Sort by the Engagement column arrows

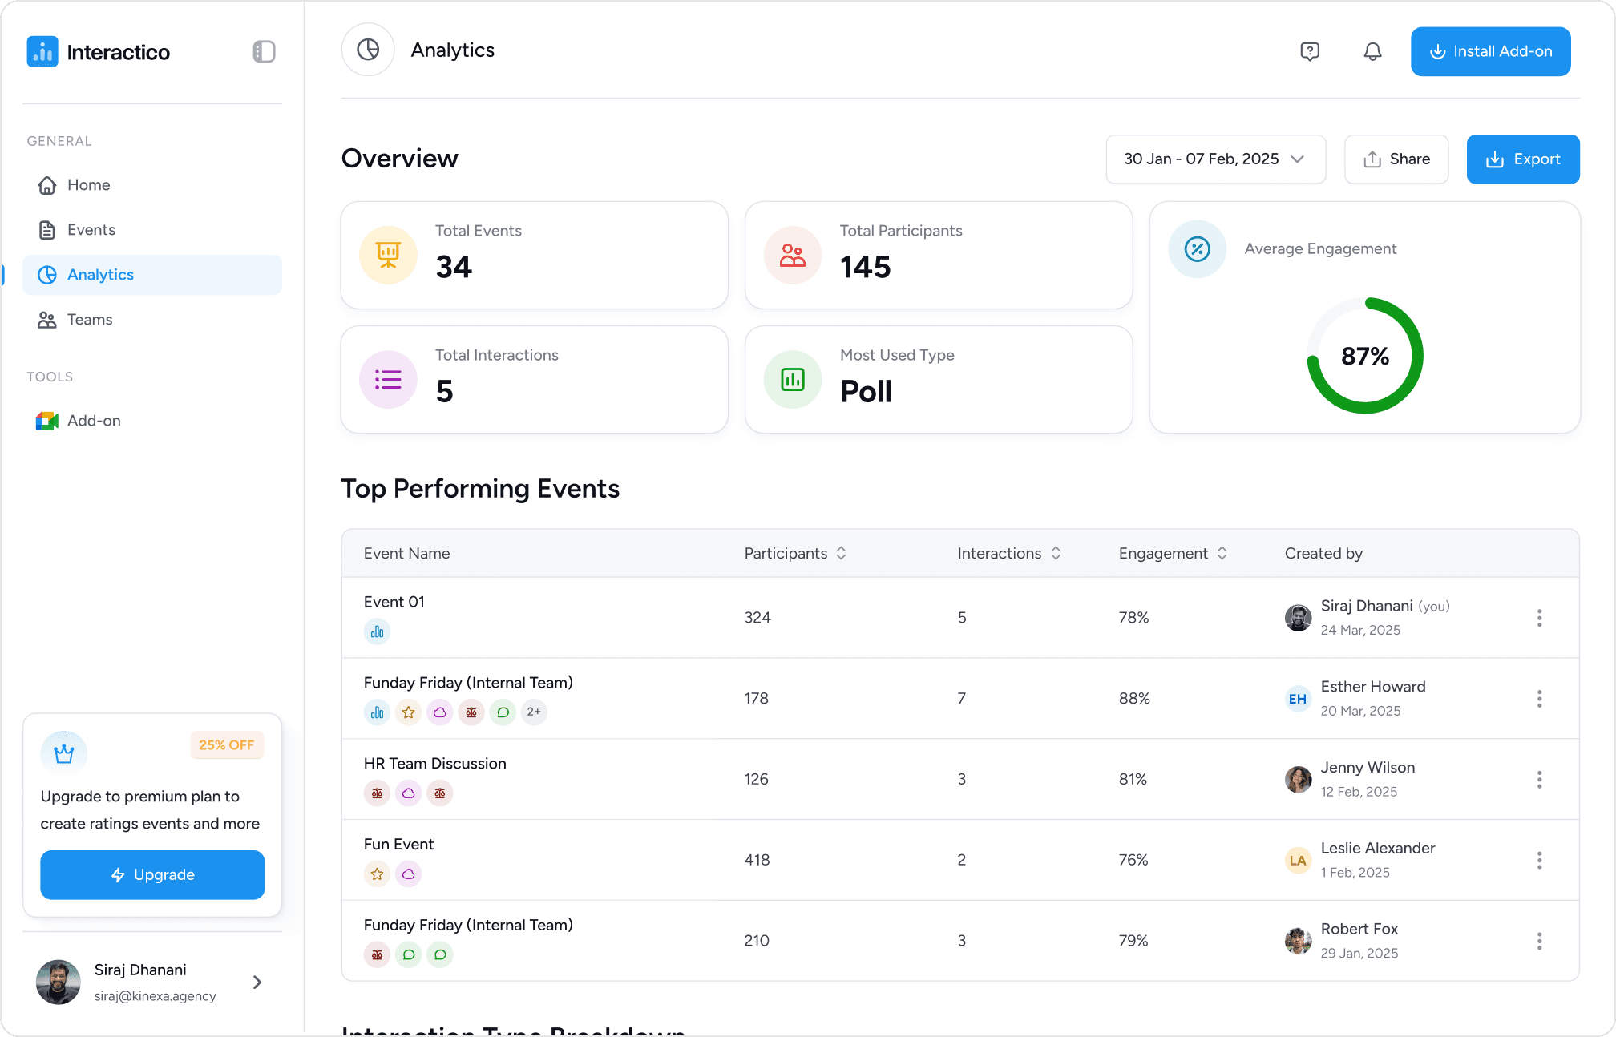pos(1222,553)
